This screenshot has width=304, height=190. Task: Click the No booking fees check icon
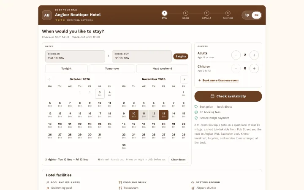click(196, 112)
